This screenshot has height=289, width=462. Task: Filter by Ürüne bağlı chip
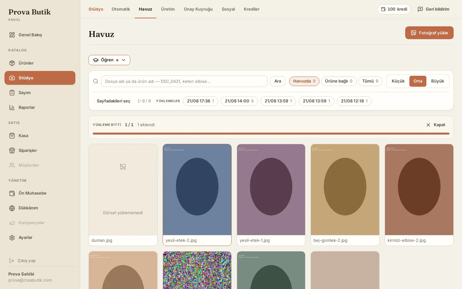[x=338, y=81]
